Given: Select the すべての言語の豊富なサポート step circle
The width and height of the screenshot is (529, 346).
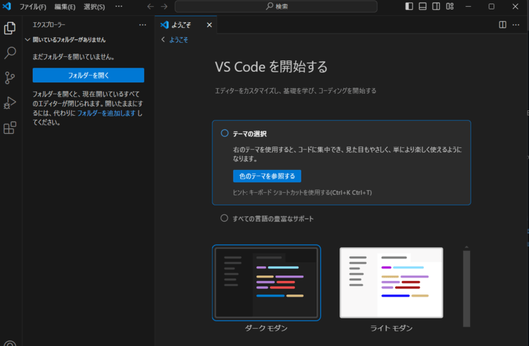Looking at the screenshot, I should click(224, 218).
